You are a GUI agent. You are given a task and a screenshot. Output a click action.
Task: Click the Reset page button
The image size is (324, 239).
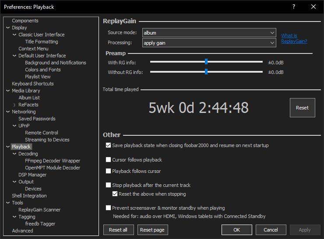click(153, 230)
